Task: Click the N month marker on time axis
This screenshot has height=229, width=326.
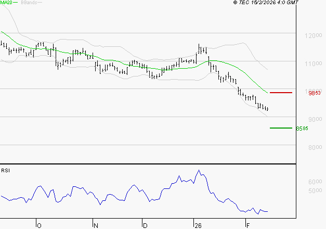Action: (96, 225)
